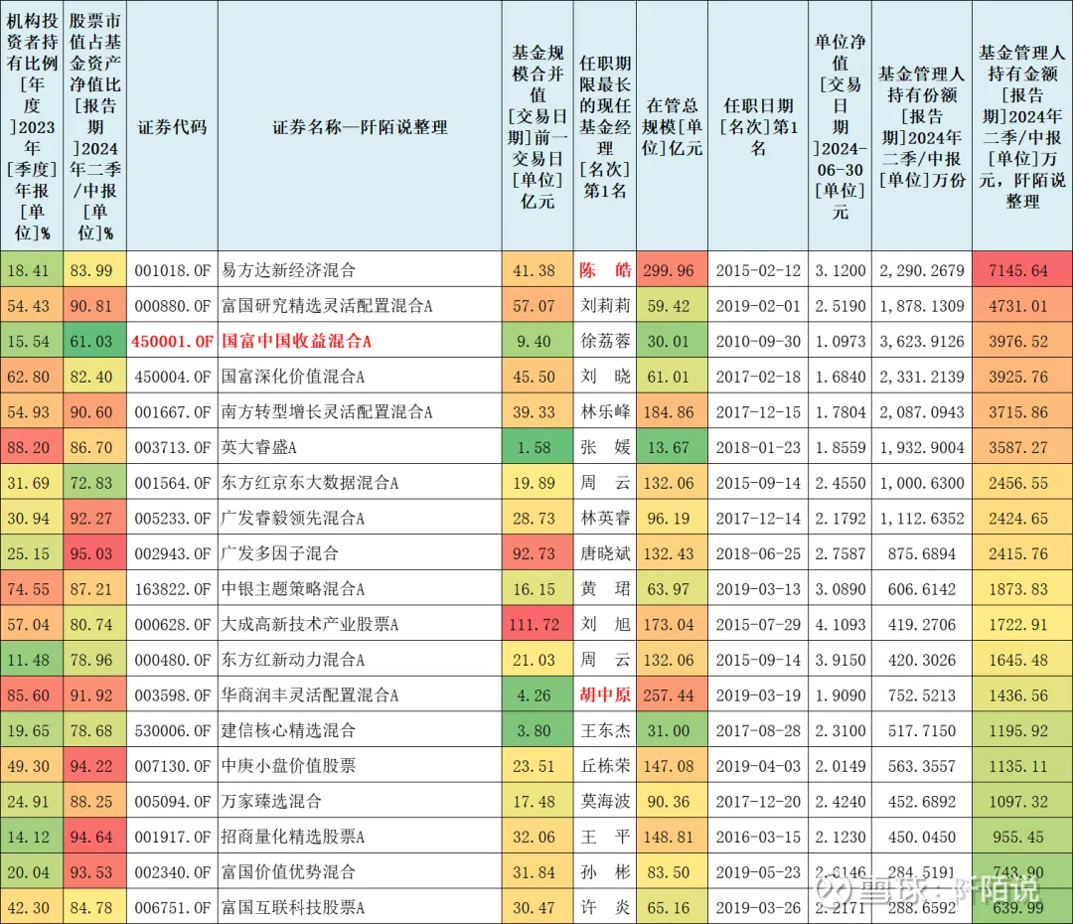Image resolution: width=1073 pixels, height=924 pixels.
Task: Click fund 富国价值优势混合
Action: [288, 872]
